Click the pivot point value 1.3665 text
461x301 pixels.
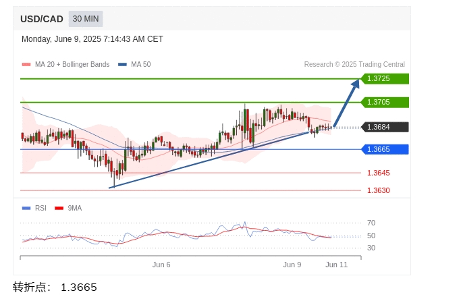tap(79, 288)
